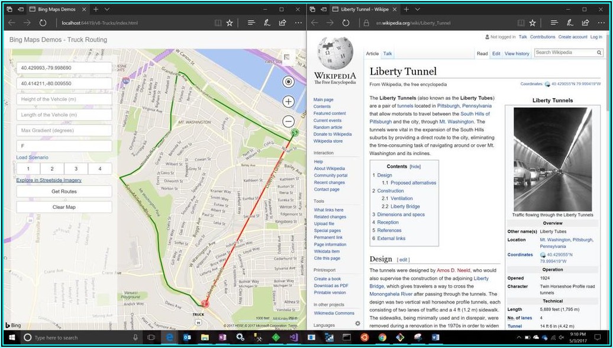Switch to the View history tab
The width and height of the screenshot is (613, 348).
pos(517,53)
